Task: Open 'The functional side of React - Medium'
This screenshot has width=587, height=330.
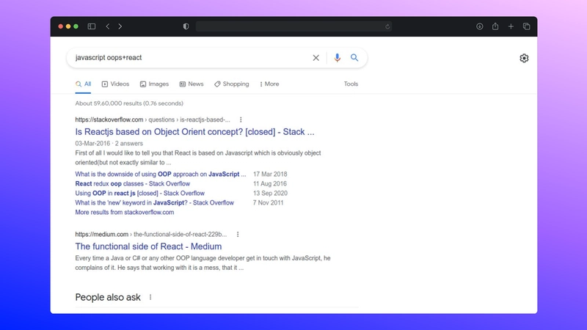Action: [148, 246]
